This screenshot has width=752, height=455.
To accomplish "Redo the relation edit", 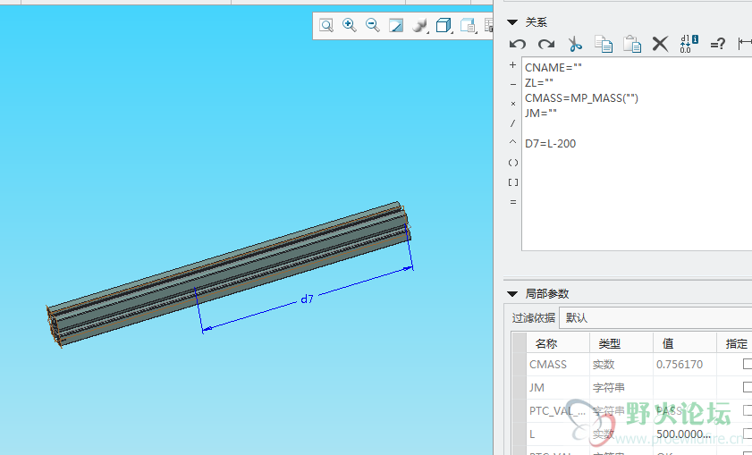I will coord(546,44).
